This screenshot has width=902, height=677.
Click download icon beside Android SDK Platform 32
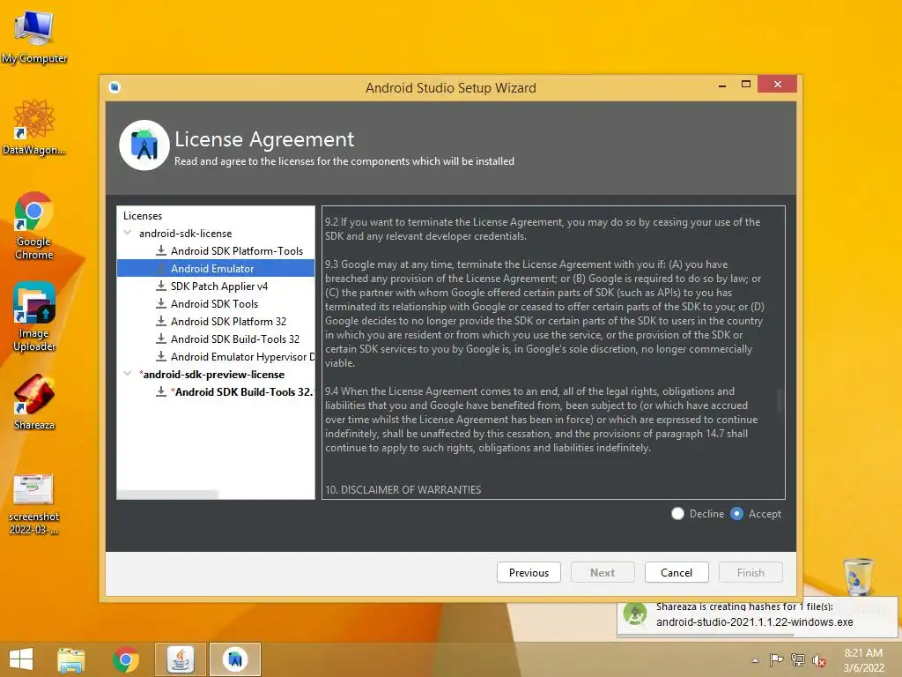tap(161, 321)
